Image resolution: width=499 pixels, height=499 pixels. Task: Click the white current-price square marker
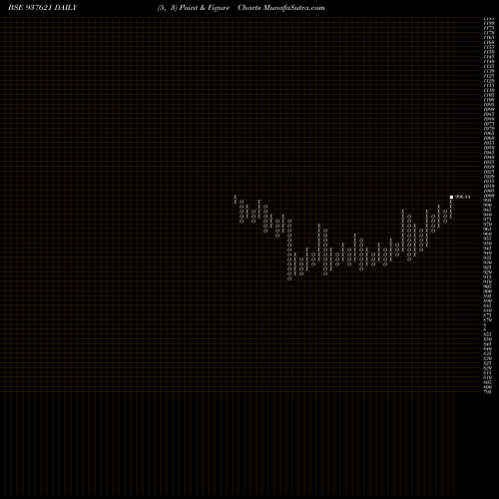451,197
